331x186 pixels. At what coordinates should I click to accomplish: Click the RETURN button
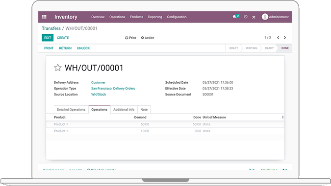pos(65,48)
